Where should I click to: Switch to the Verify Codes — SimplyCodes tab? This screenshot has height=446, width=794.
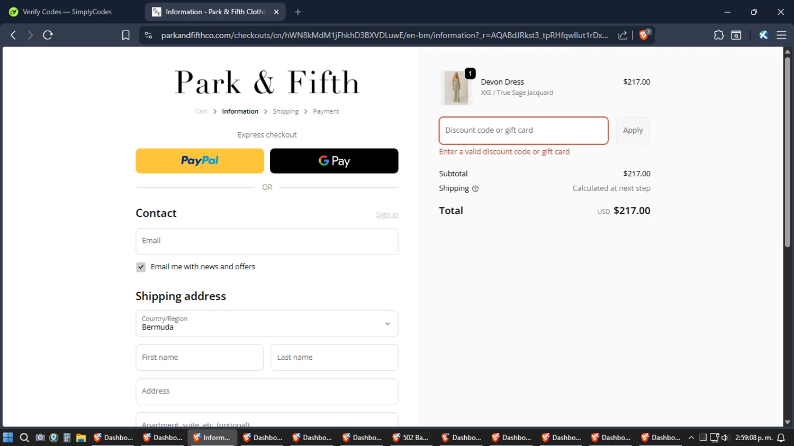[67, 12]
